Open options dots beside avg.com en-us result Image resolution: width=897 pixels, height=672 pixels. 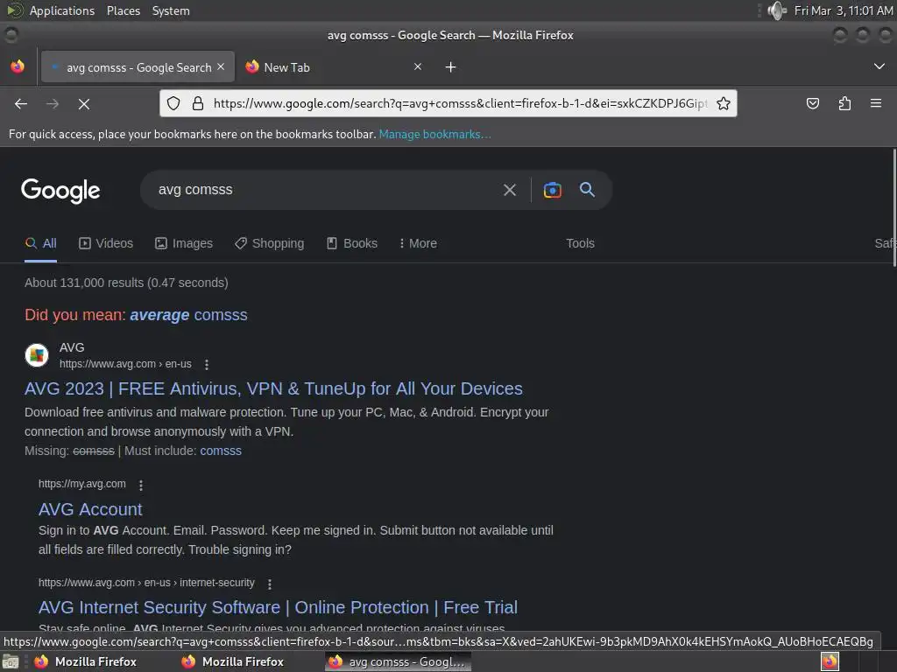(x=207, y=365)
